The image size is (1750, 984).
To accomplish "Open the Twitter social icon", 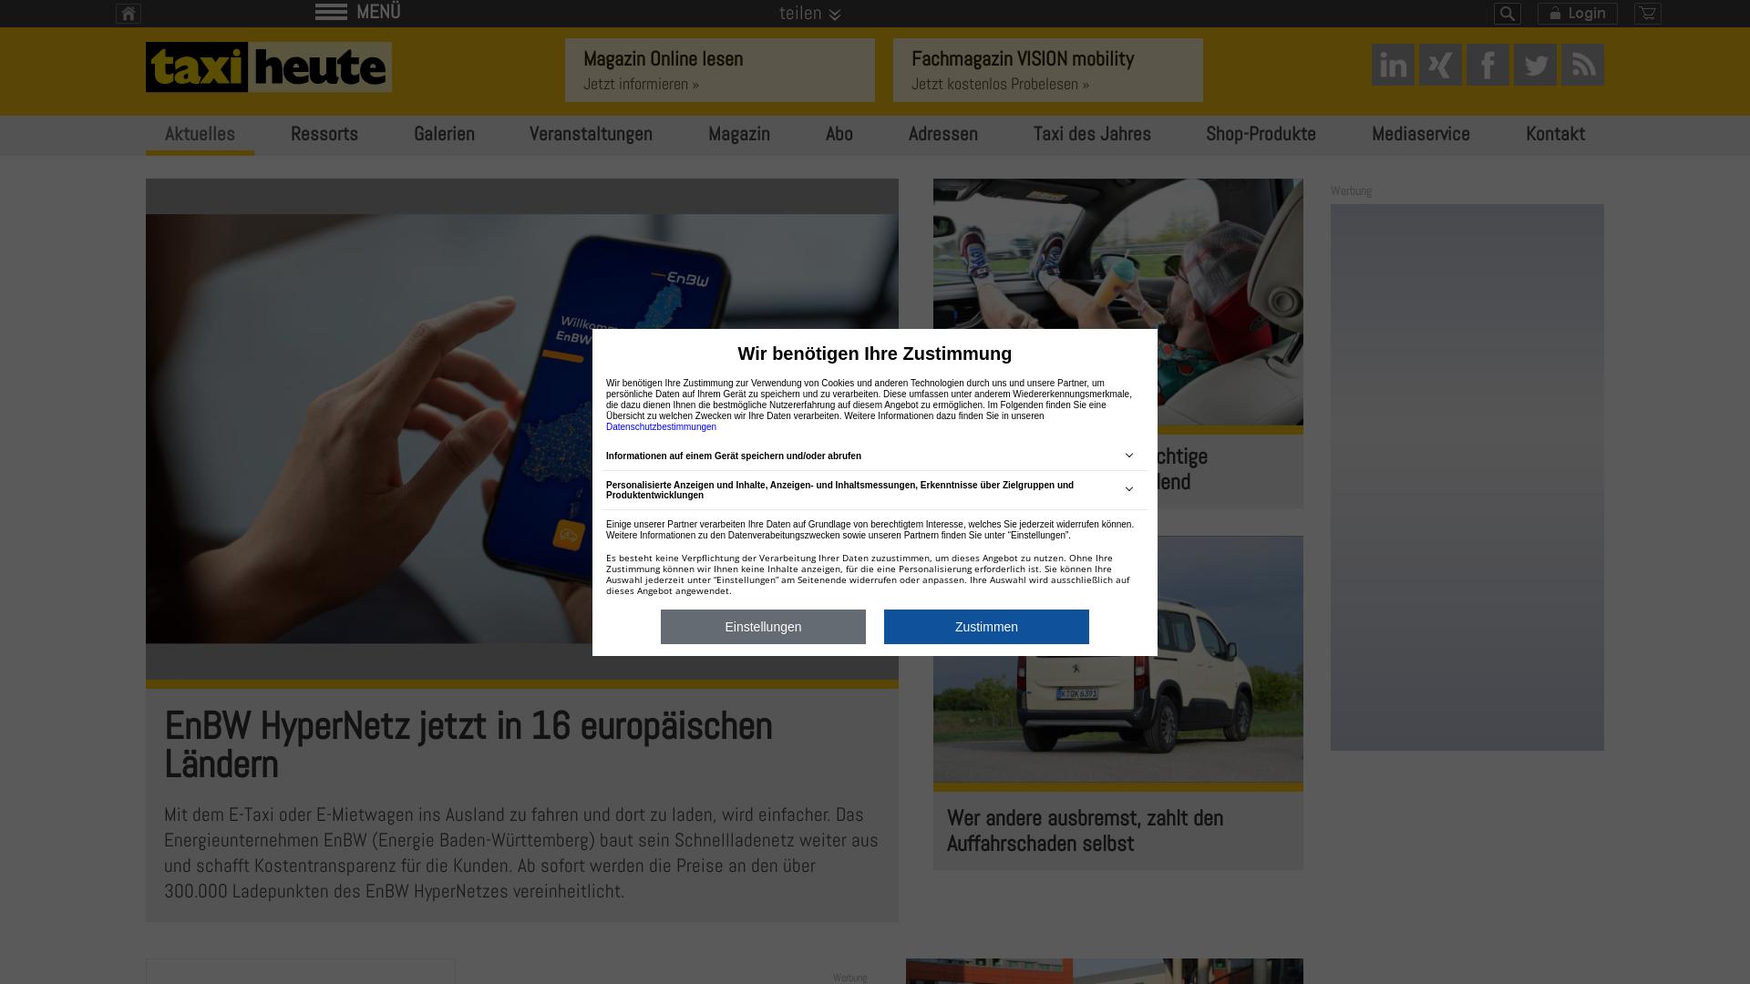I will 1535,65.
